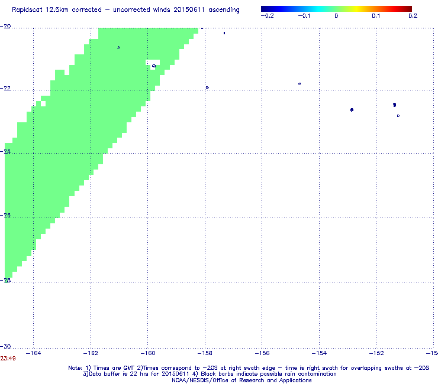Click the -24 latitude axis label
This screenshot has height=384, width=438.
[5, 151]
